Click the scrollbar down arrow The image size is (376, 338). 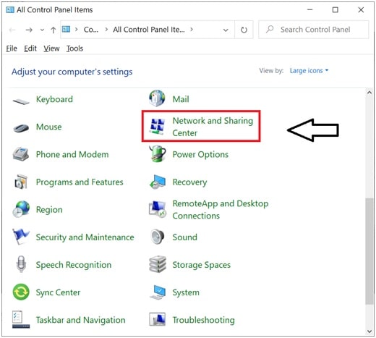(369, 331)
